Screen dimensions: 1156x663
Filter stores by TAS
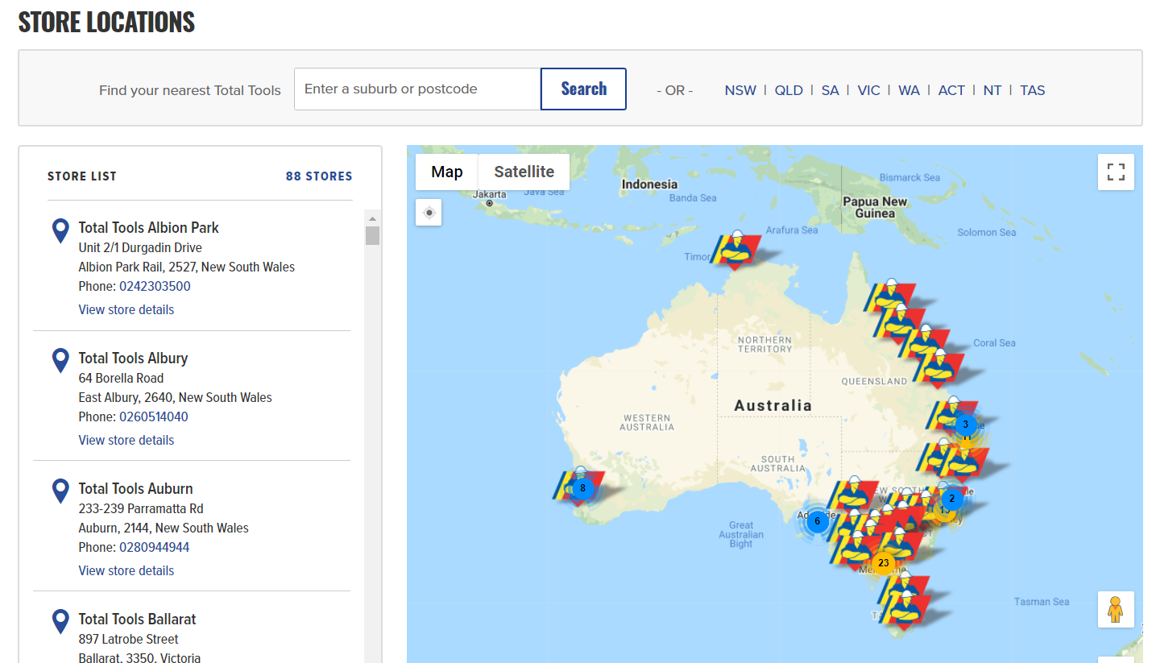click(1033, 90)
